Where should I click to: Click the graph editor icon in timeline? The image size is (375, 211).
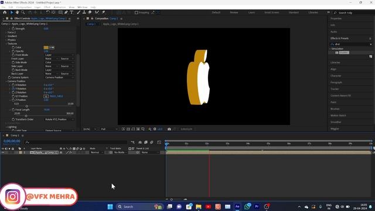click(x=159, y=142)
